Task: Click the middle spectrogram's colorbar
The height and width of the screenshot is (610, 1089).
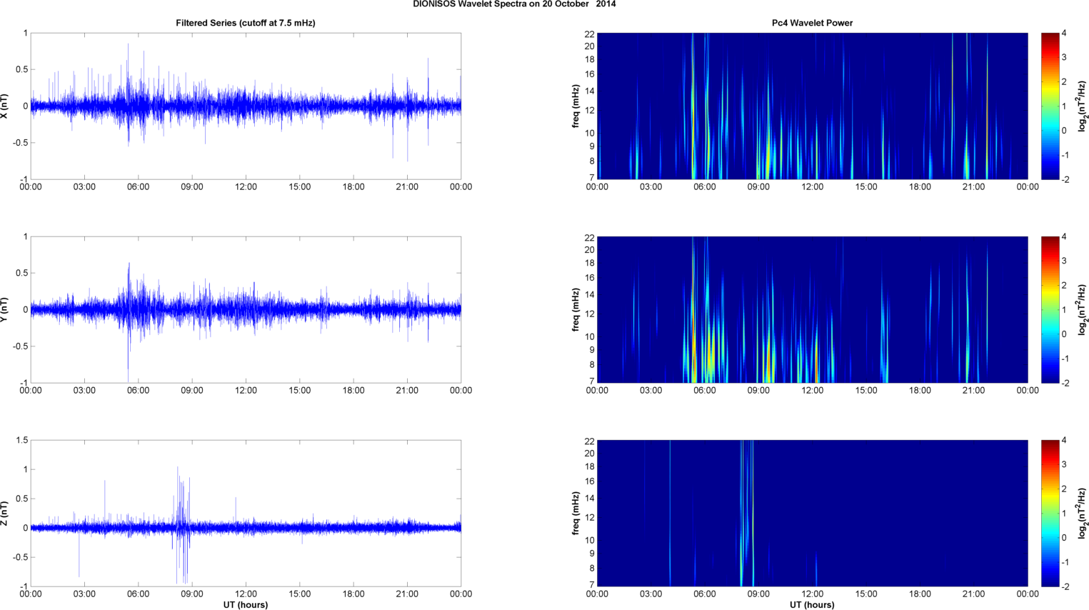Action: click(x=1050, y=309)
